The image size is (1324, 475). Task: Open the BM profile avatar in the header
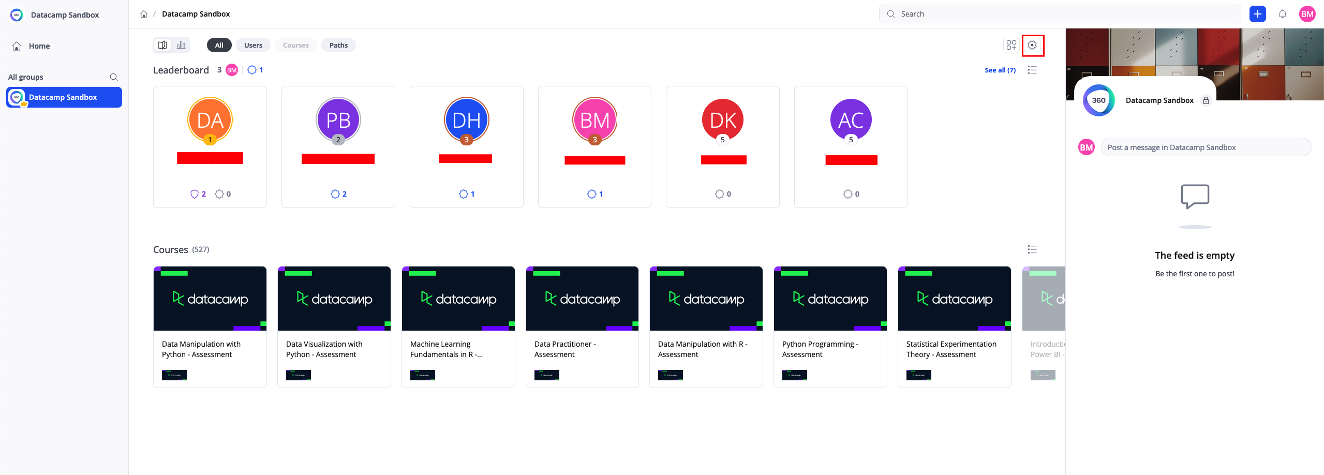pyautogui.click(x=1307, y=14)
